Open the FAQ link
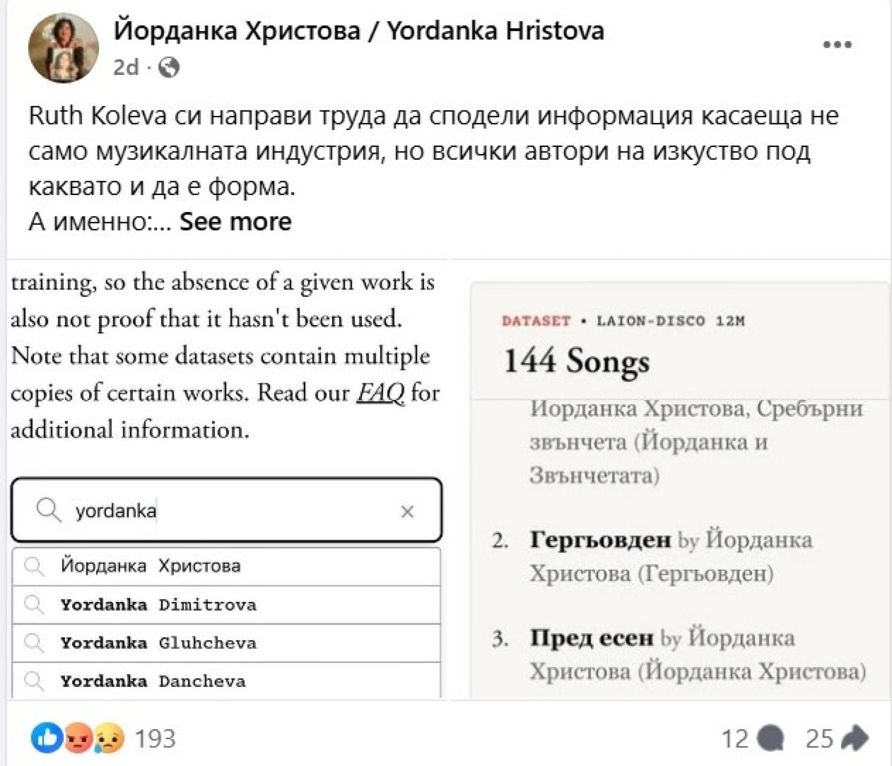The width and height of the screenshot is (892, 766). click(380, 393)
